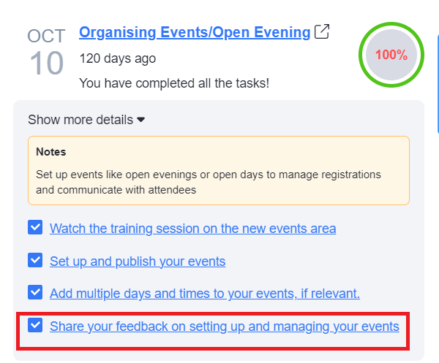The width and height of the screenshot is (439, 363).
Task: Open Watch the training session link
Action: 193,229
